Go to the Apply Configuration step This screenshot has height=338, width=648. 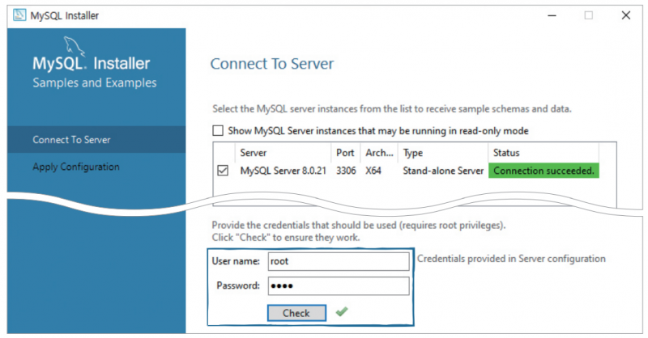pos(76,167)
